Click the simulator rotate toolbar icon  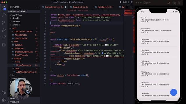[x=179, y=3]
